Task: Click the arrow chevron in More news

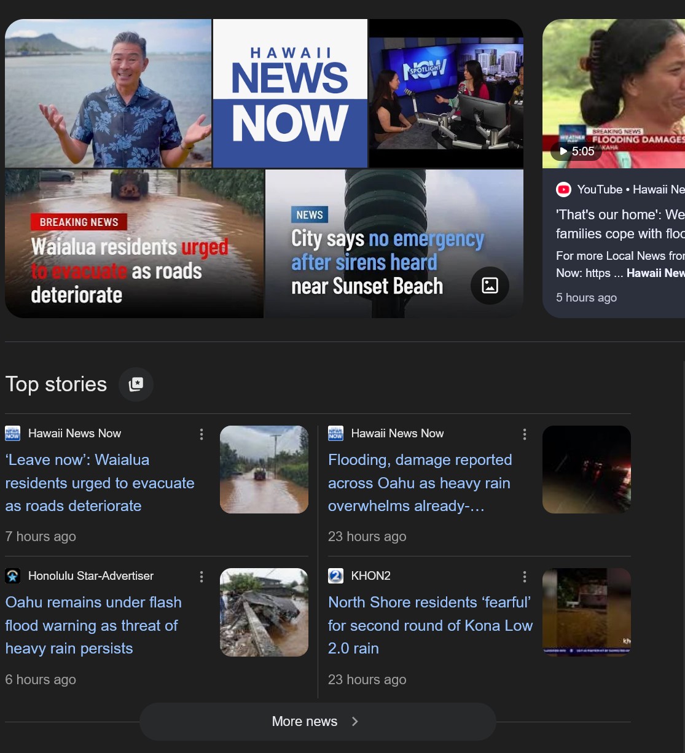Action: pyautogui.click(x=355, y=722)
